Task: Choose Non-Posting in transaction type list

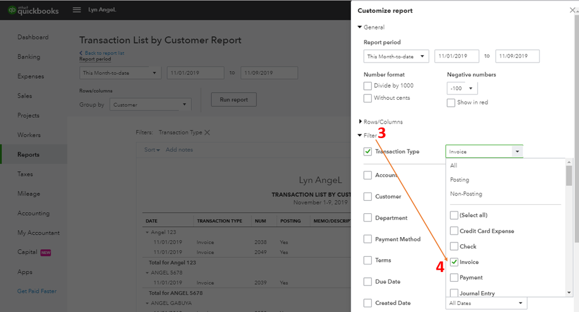Action: pos(466,194)
